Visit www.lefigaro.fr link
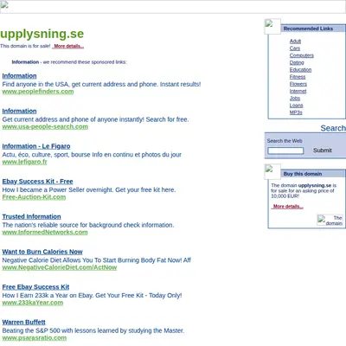This screenshot has height=346, width=346. click(24, 162)
